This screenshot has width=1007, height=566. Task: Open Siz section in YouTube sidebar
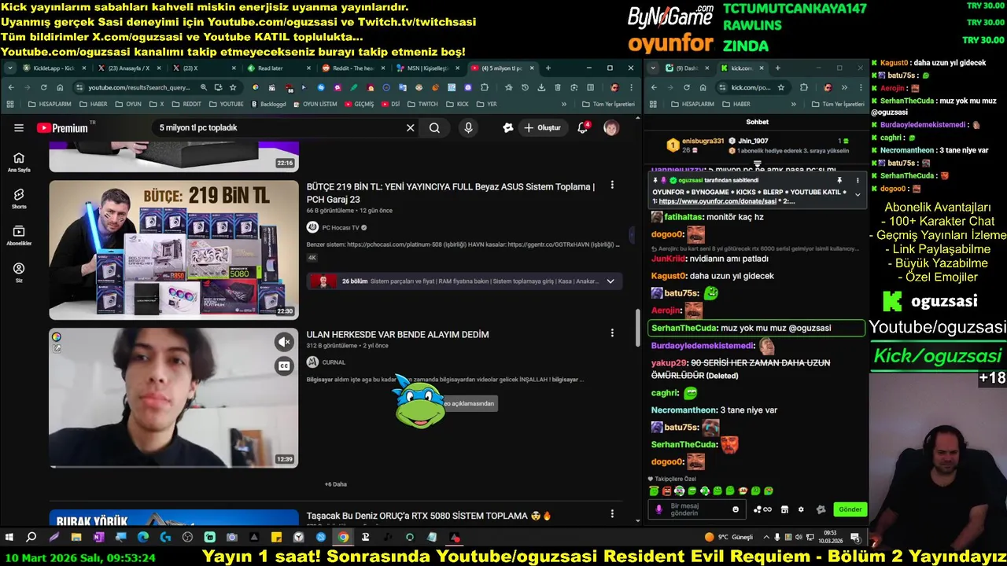19,272
